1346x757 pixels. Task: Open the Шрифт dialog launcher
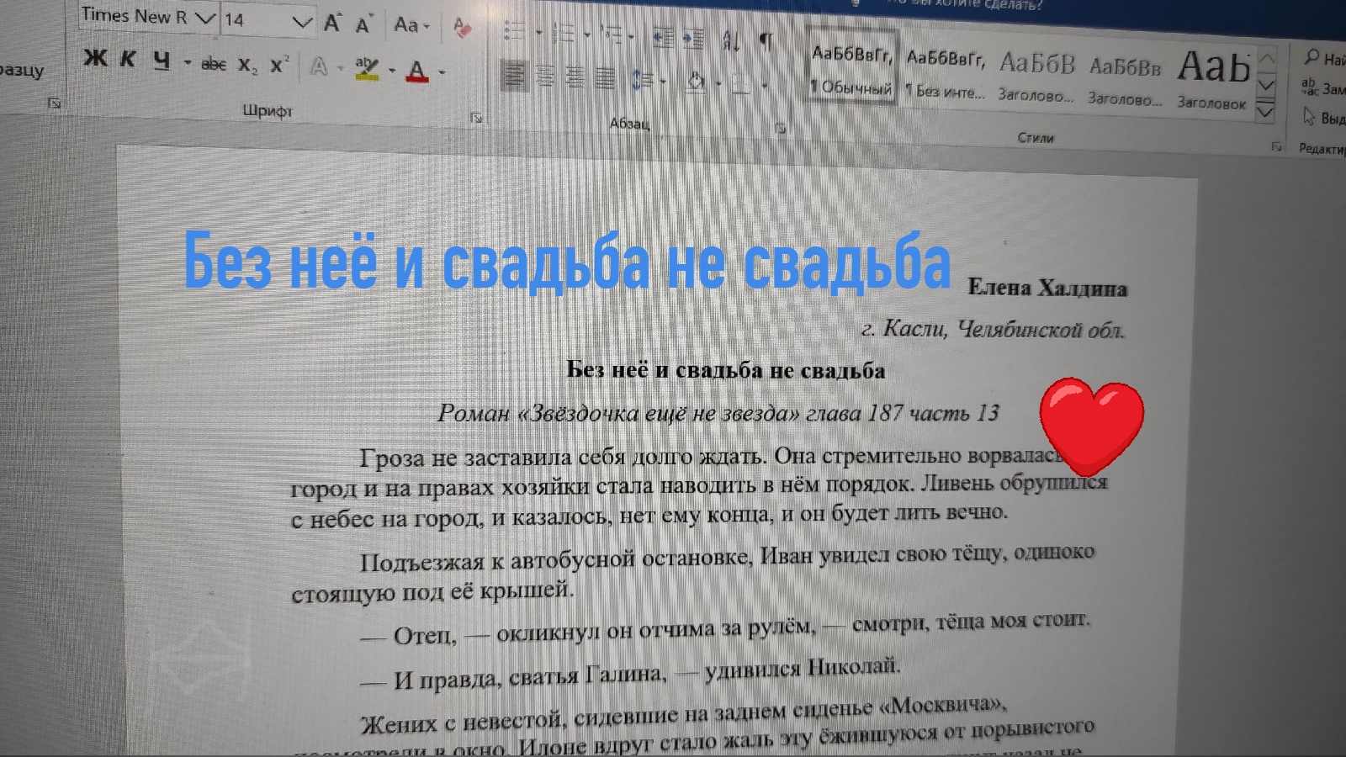click(476, 118)
